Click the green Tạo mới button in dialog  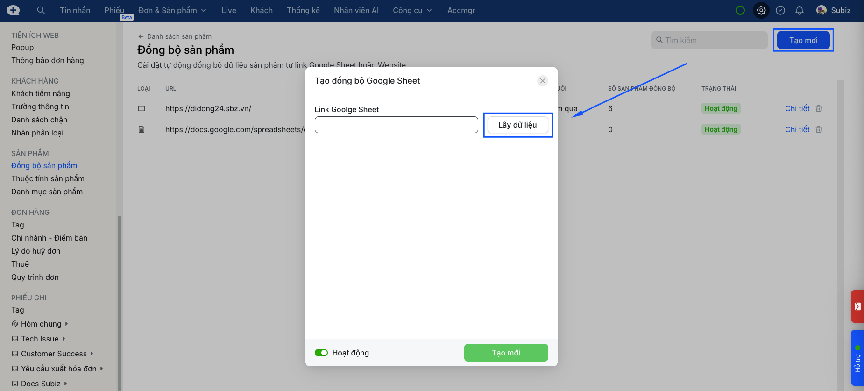tap(506, 353)
